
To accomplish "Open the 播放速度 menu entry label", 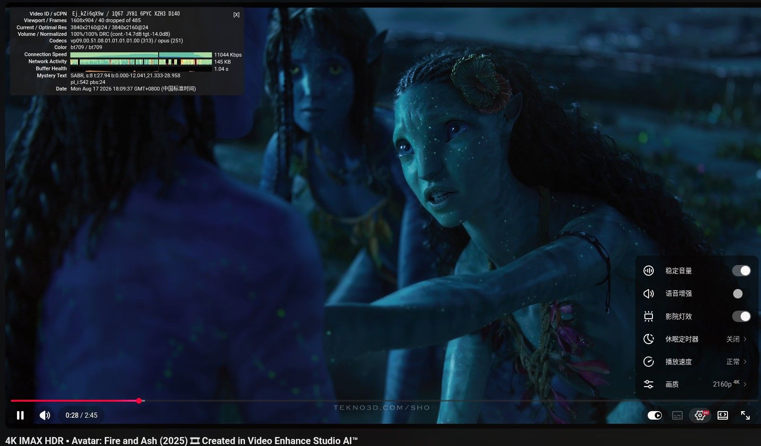I will click(678, 362).
